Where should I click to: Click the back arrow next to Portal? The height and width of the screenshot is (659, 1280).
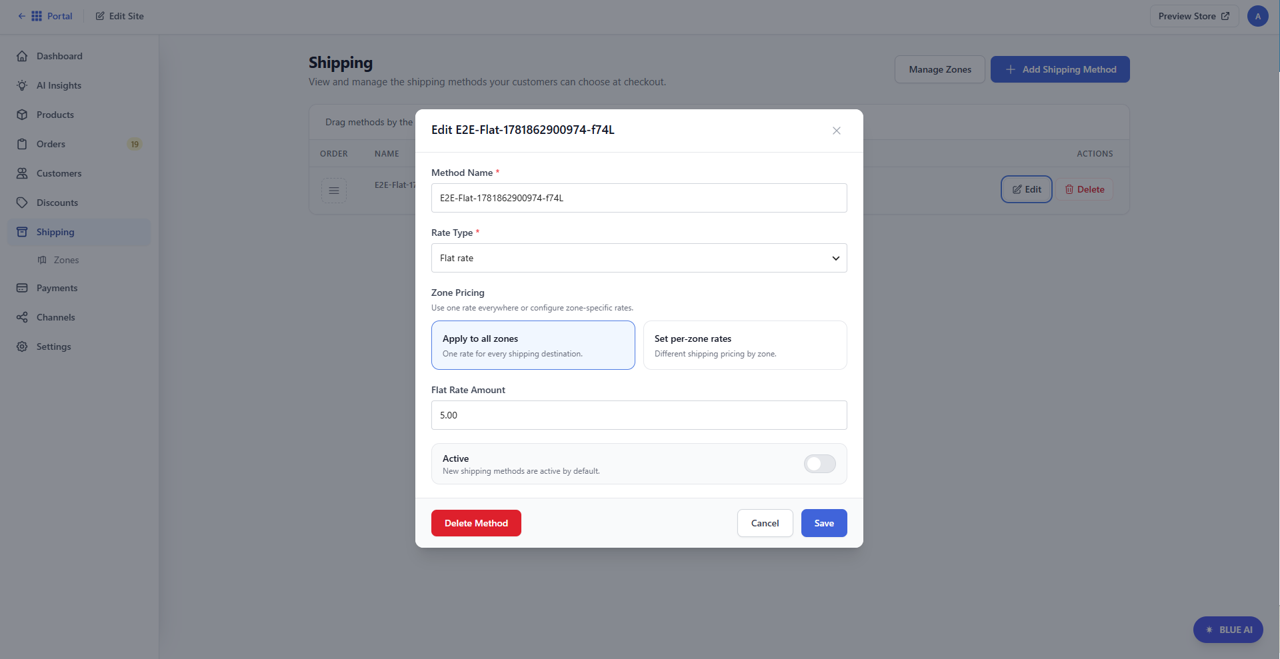tap(21, 16)
